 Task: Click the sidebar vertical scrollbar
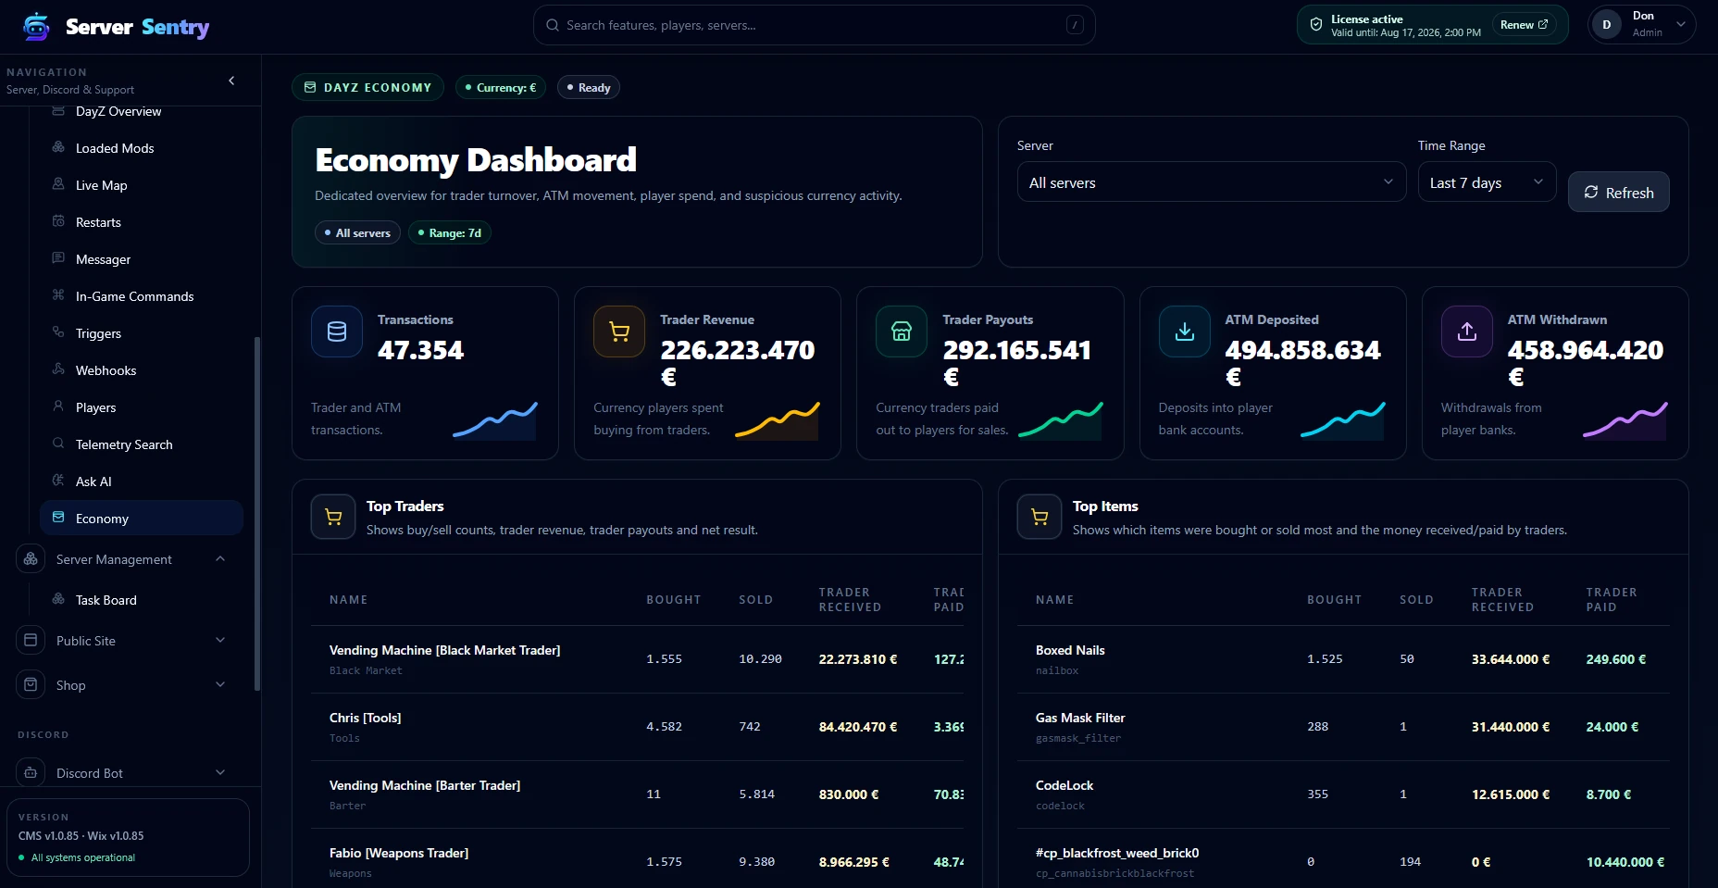[256, 514]
